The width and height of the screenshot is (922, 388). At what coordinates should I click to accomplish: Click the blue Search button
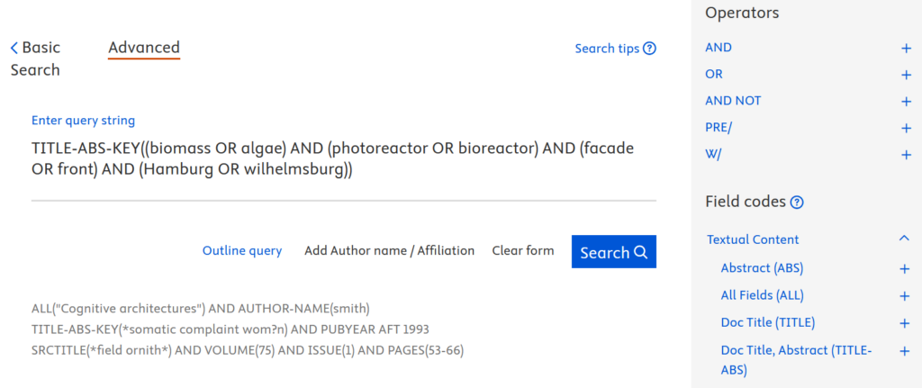[x=613, y=252]
